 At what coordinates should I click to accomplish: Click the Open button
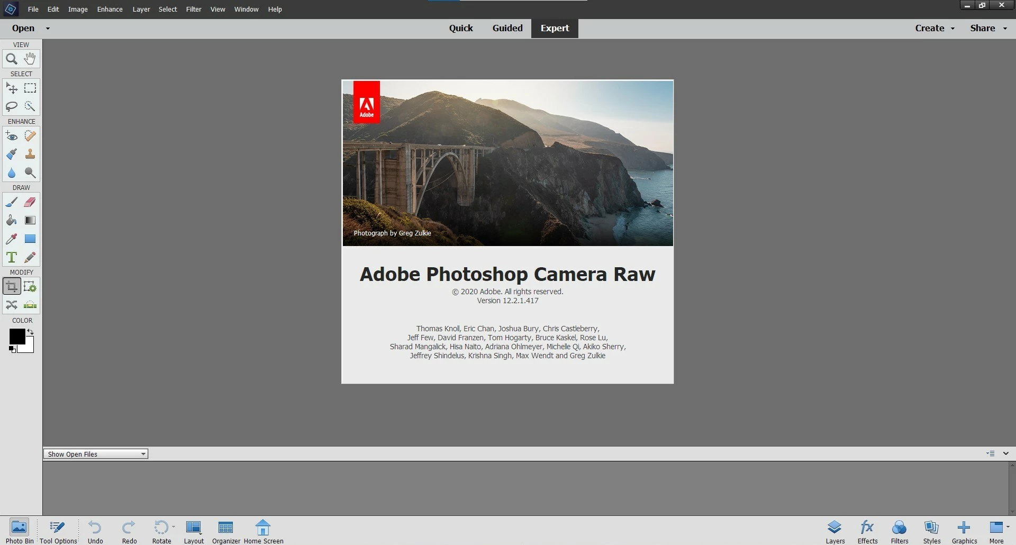click(23, 28)
